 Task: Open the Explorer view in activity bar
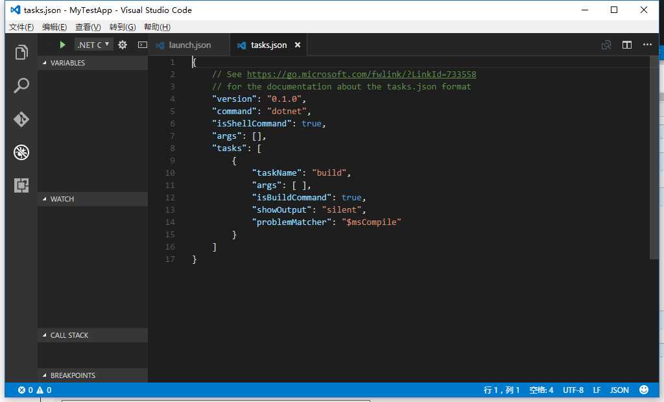21,52
